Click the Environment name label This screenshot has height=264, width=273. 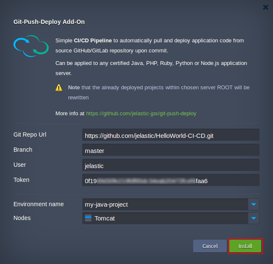[39, 204]
